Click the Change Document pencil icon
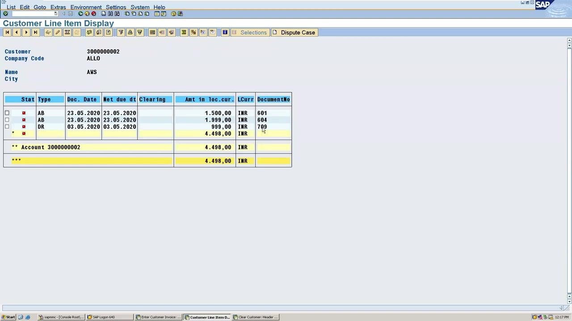This screenshot has width=572, height=321. pyautogui.click(x=57, y=33)
